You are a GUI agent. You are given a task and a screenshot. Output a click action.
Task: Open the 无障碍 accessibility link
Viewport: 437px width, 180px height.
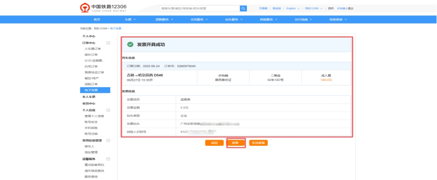(x=263, y=8)
